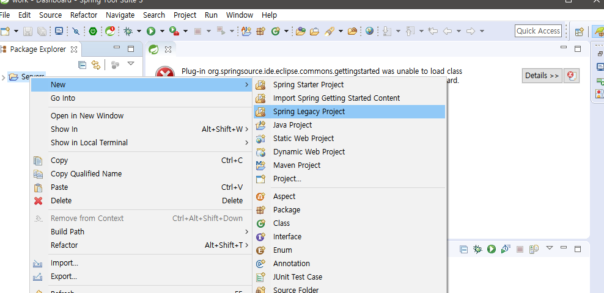Click the Save toolbar icon
604x293 pixels.
click(28, 31)
